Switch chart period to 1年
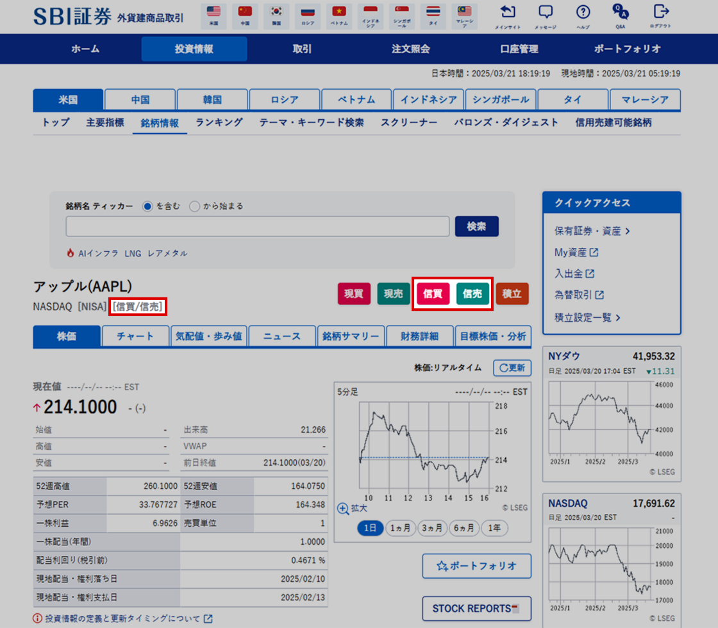Viewport: 718px width, 628px height. pyautogui.click(x=494, y=528)
